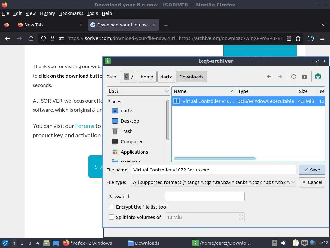
Task: Click the lxqt-archiver title bar app icon
Action: 108,61
